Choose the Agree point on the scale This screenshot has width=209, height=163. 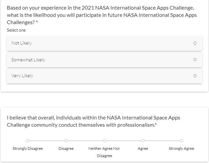(x=143, y=141)
